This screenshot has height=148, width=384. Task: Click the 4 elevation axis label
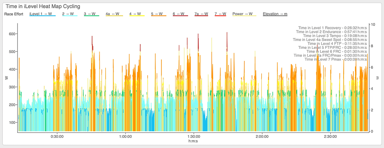[372, 89]
